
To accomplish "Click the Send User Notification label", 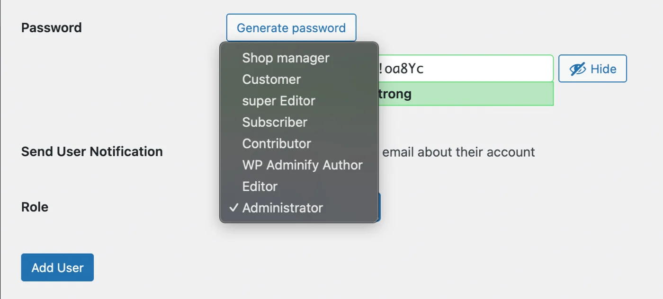I will 92,151.
